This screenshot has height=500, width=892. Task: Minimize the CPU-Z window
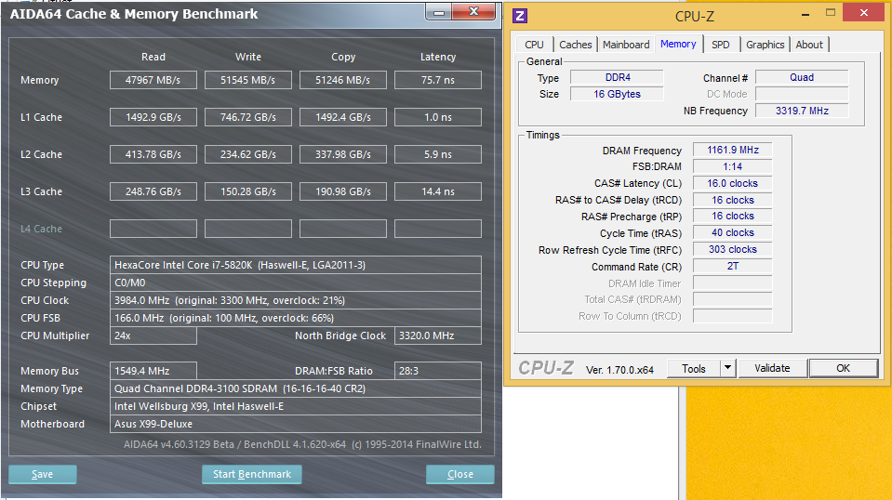coord(805,14)
